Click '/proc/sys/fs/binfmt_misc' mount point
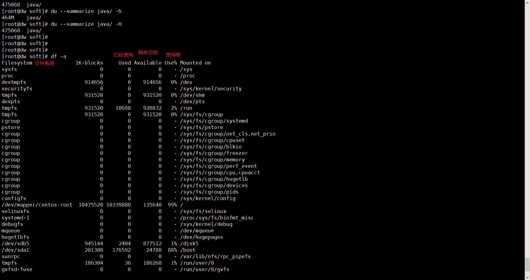Screen dimensions: 530x280 tap(217, 218)
